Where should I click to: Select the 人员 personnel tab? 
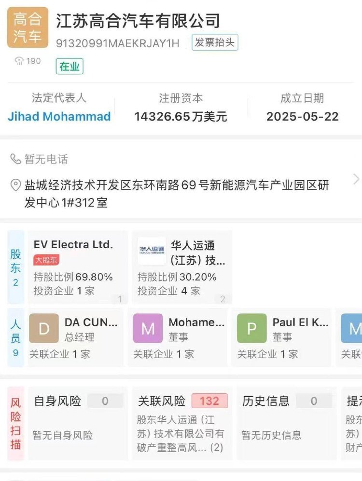click(x=15, y=338)
